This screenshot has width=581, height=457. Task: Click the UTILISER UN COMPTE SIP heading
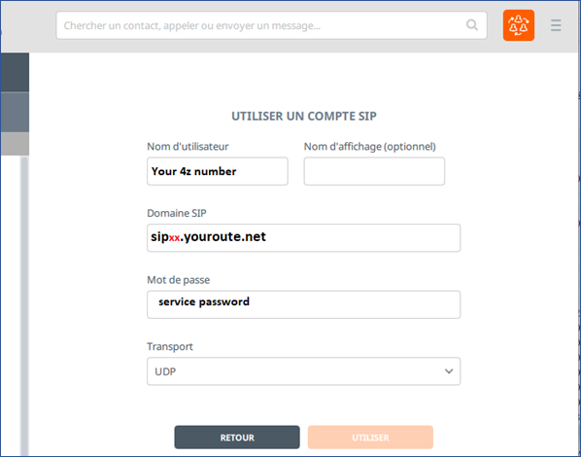click(304, 116)
